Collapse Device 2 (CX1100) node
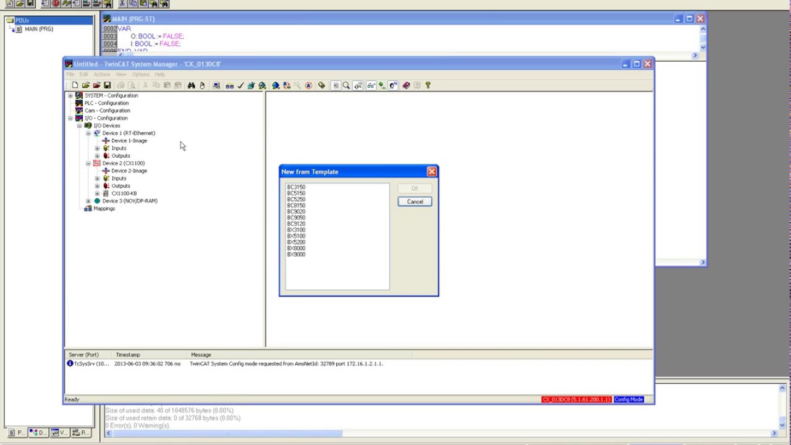Viewport: 791px width, 445px height. pos(88,163)
